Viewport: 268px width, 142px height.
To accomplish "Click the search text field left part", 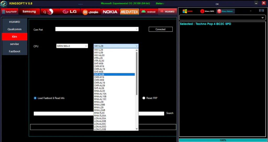I will (64, 113).
